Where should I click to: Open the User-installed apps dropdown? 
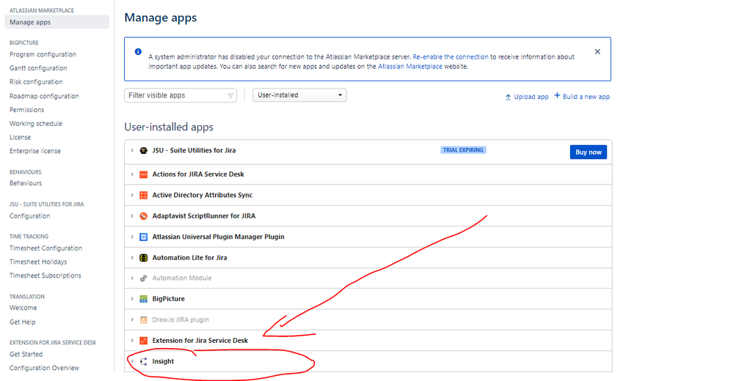(299, 95)
